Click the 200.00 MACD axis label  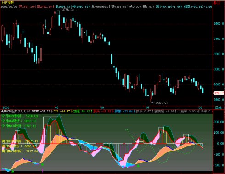[x=219, y=122]
